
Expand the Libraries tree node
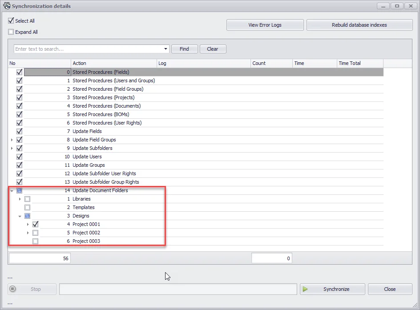click(20, 199)
